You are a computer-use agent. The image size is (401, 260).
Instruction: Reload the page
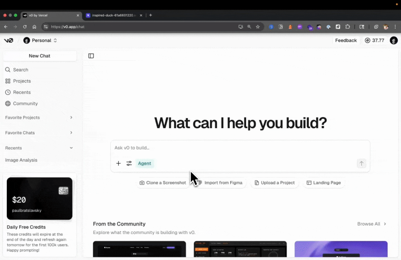tap(25, 27)
